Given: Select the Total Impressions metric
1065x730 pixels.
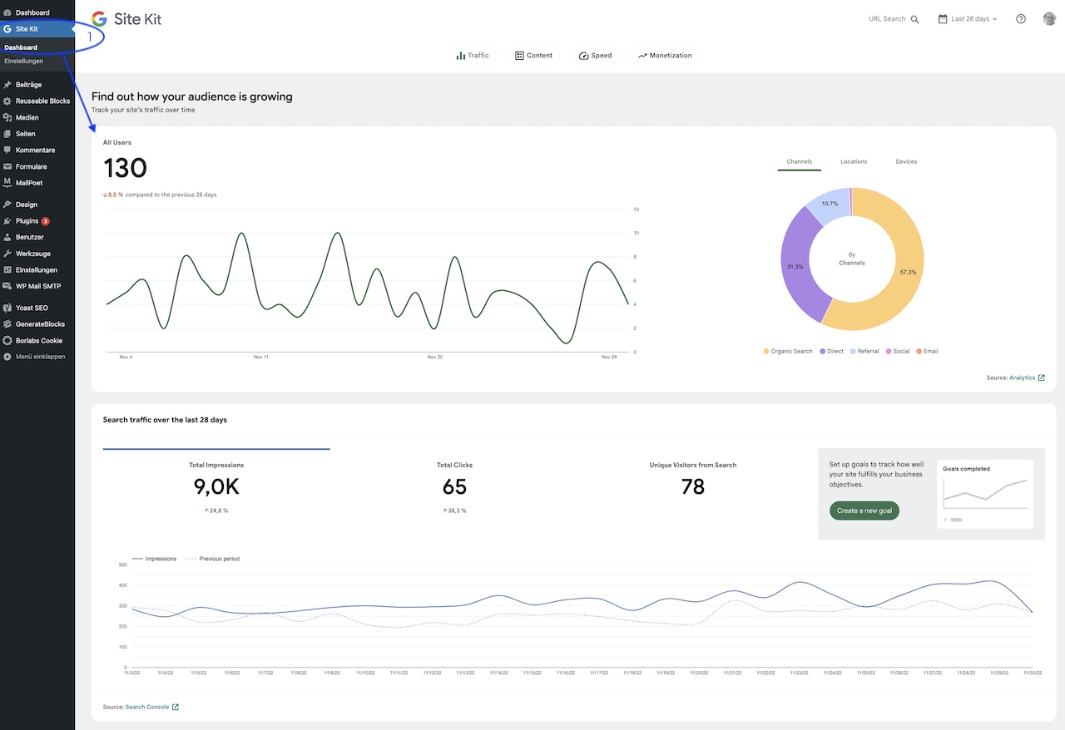Looking at the screenshot, I should 216,487.
